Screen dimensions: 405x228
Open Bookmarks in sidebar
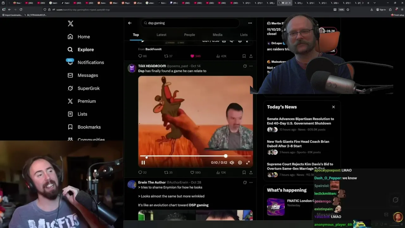click(84, 127)
